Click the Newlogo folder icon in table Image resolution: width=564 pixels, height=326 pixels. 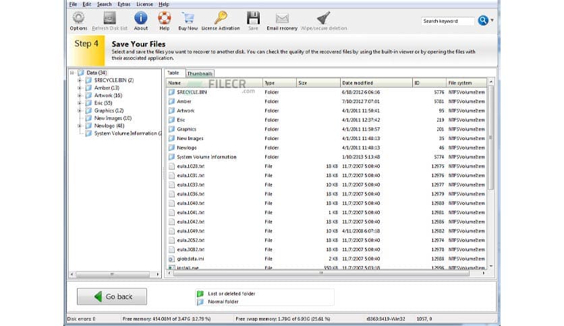(171, 148)
